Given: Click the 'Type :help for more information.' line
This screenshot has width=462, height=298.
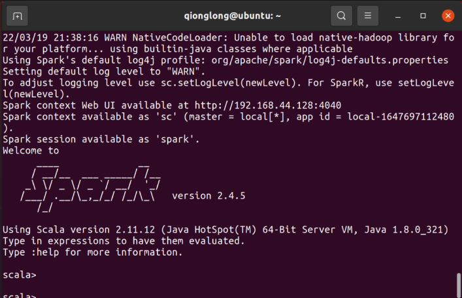Looking at the screenshot, I should pyautogui.click(x=93, y=252).
